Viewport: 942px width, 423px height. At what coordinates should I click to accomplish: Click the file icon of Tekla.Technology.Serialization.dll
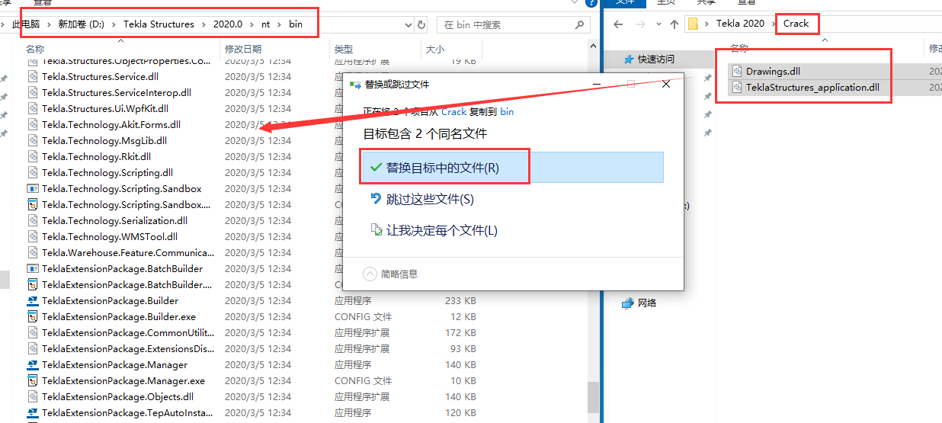[x=33, y=220]
